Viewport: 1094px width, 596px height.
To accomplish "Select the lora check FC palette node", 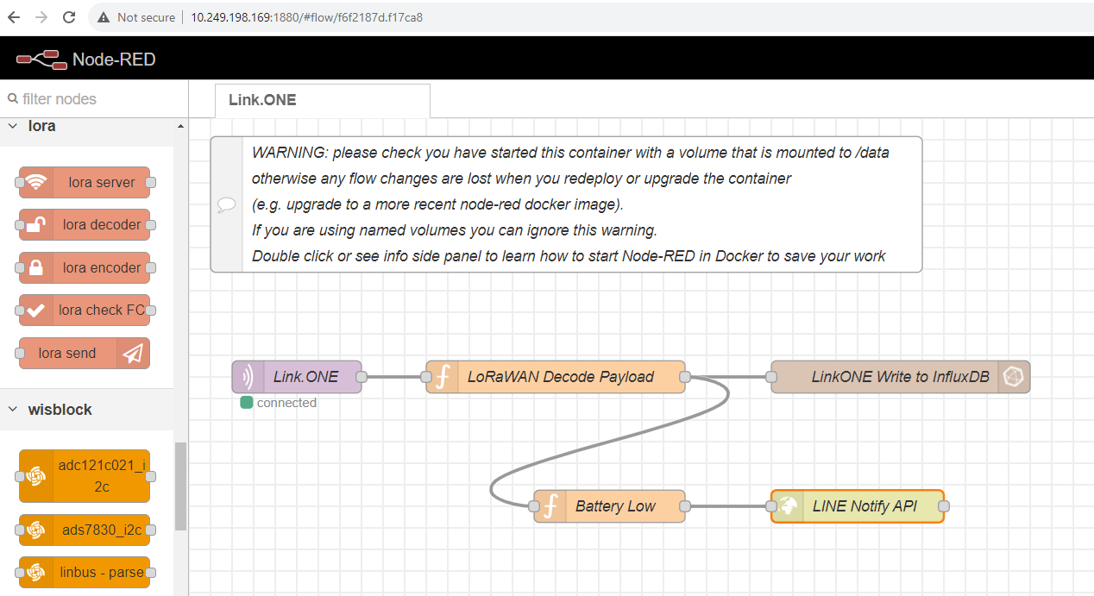I will coord(85,311).
